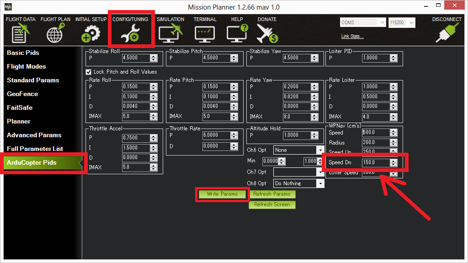Click the Refresh Params button

272,194
